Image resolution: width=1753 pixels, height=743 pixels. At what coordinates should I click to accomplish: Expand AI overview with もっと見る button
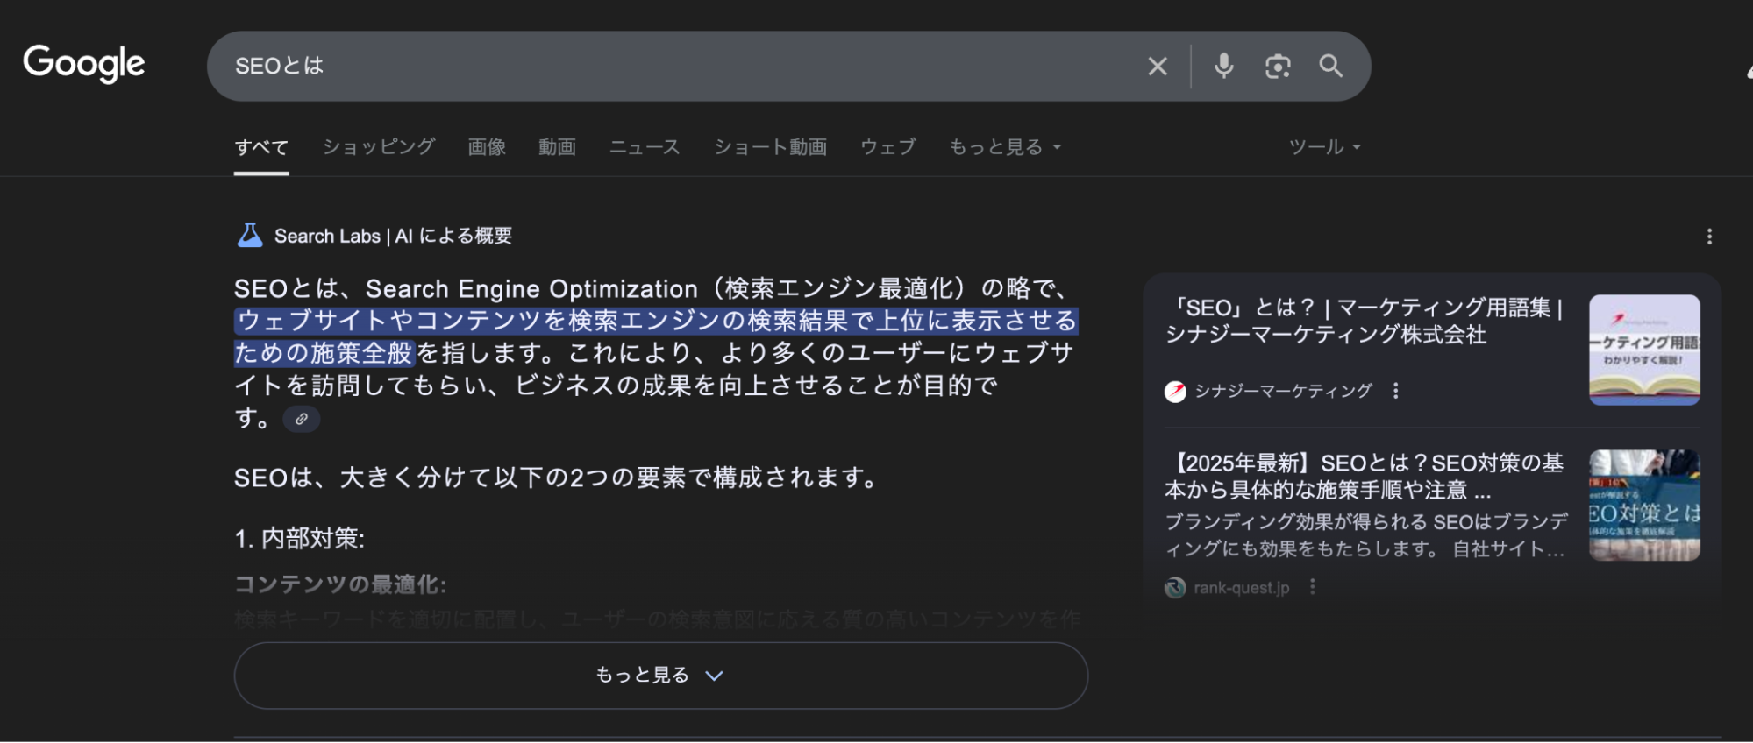(x=660, y=676)
